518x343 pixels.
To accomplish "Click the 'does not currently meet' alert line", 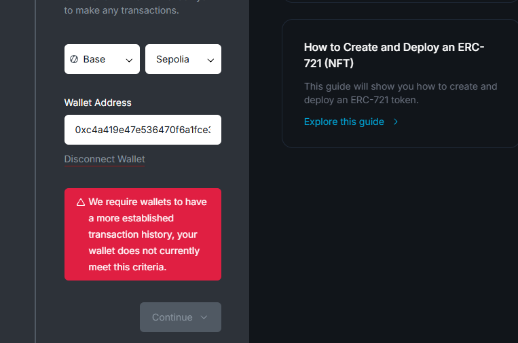I will click(144, 251).
